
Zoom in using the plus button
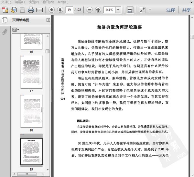tap(99, 10)
